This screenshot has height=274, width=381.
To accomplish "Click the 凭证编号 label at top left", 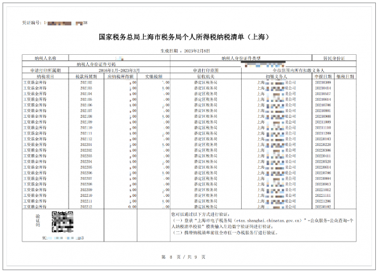I will click(x=32, y=23).
